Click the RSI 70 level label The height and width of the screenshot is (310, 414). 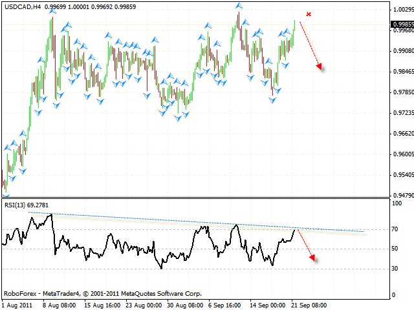pyautogui.click(x=395, y=229)
